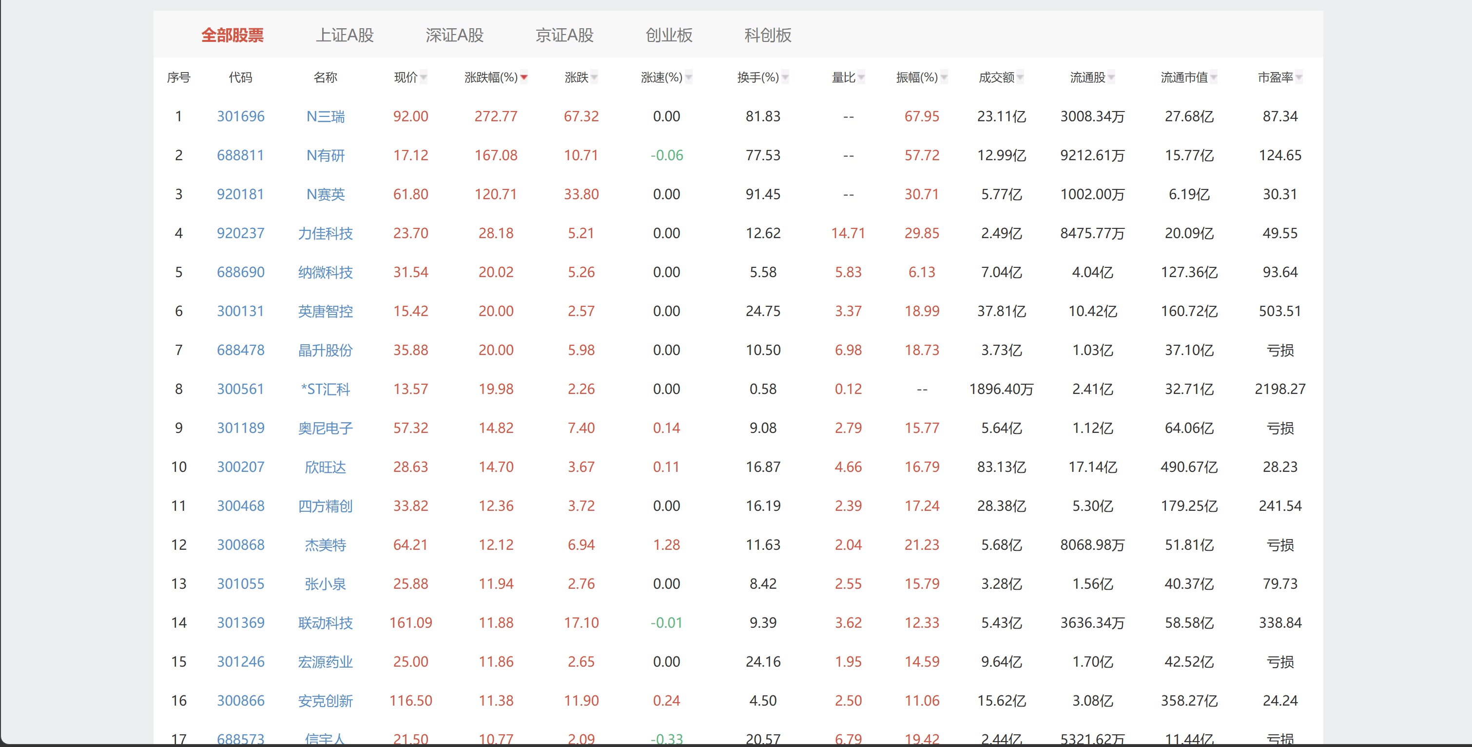Toggle the 流通股 sort arrow
Image resolution: width=1472 pixels, height=747 pixels.
click(1111, 77)
